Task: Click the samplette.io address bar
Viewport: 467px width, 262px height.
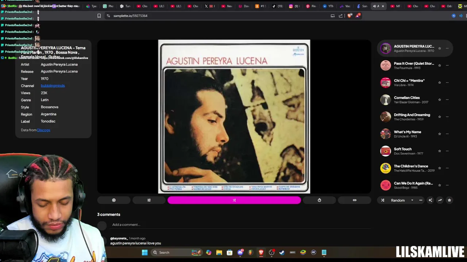Action: (130, 16)
